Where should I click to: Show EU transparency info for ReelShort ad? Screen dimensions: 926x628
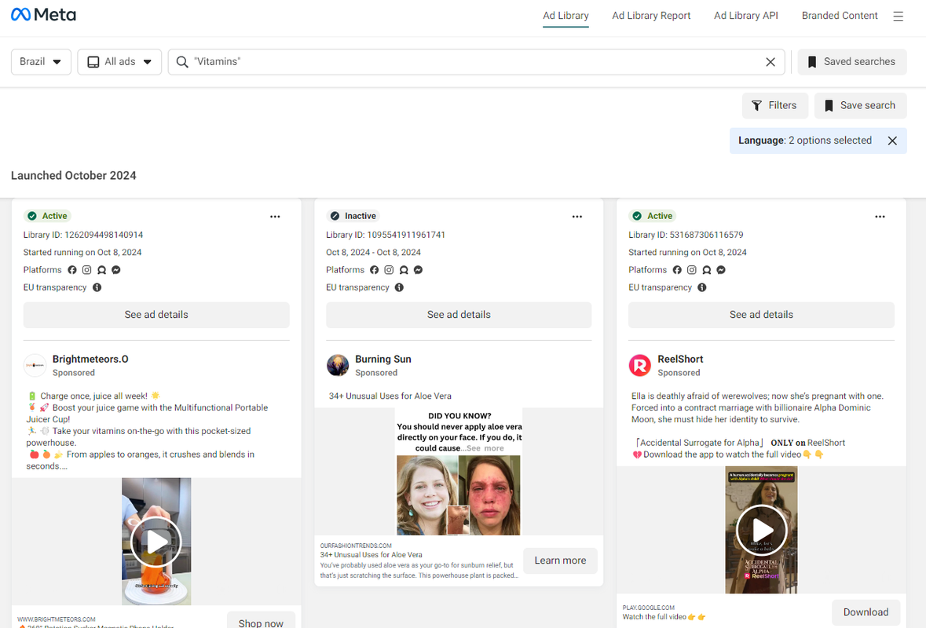[702, 287]
